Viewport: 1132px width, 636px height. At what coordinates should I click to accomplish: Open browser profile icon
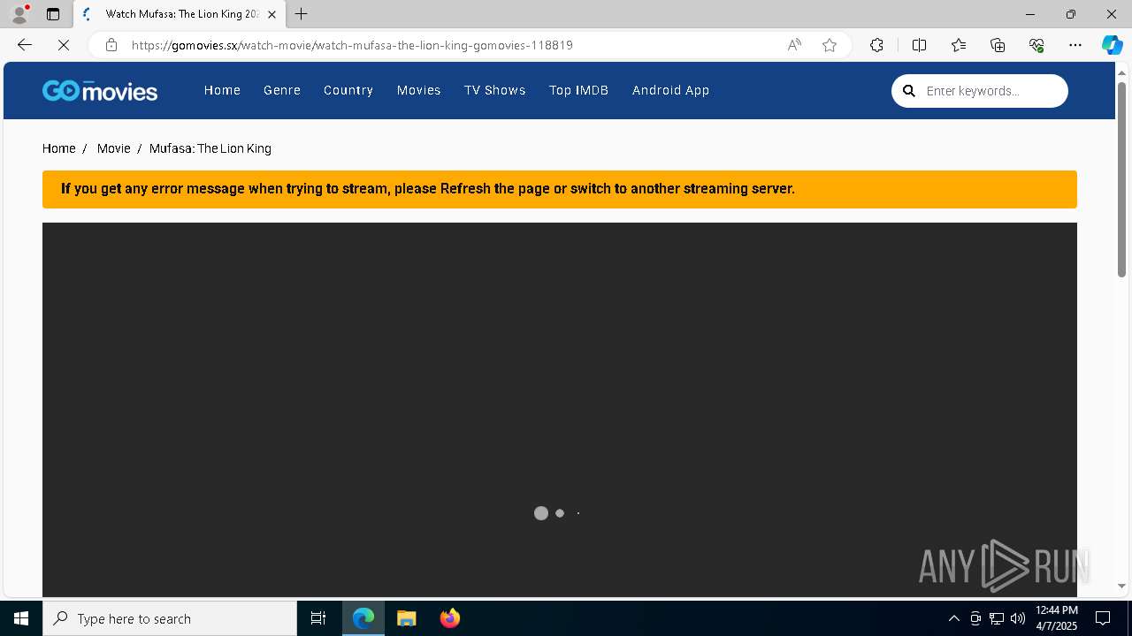pyautogui.click(x=19, y=14)
